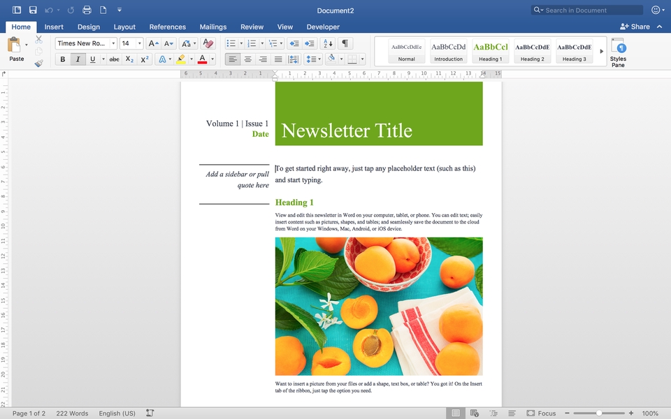Open the customize quick access toolbar arrow
Viewport: 671px width, 419px height.
[120, 10]
